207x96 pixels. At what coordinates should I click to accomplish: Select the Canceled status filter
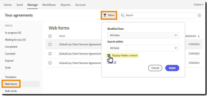pos(10,54)
